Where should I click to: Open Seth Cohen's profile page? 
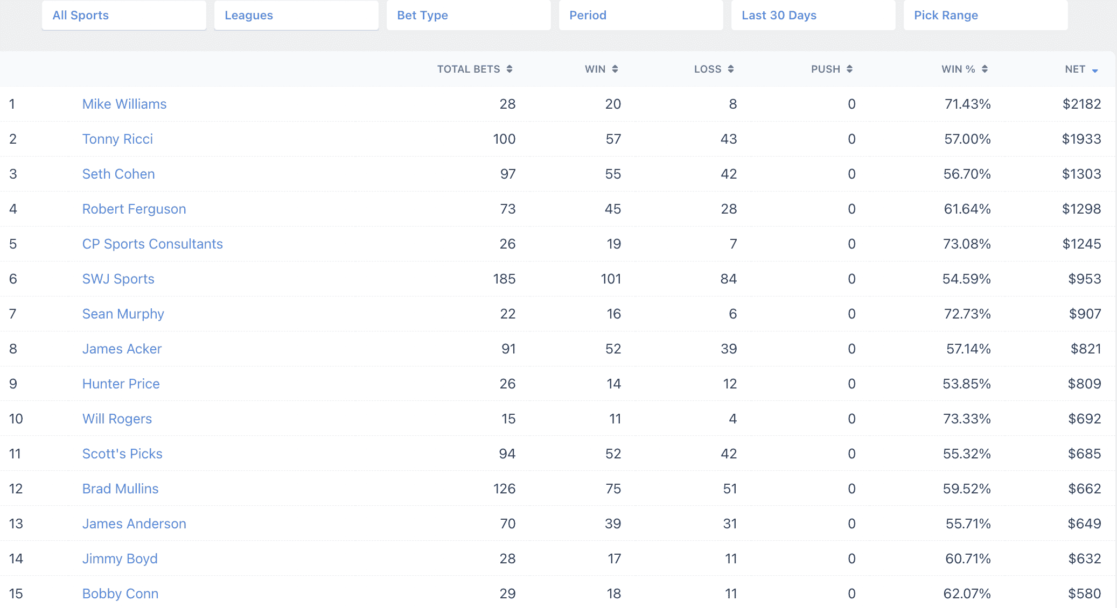pyautogui.click(x=118, y=174)
